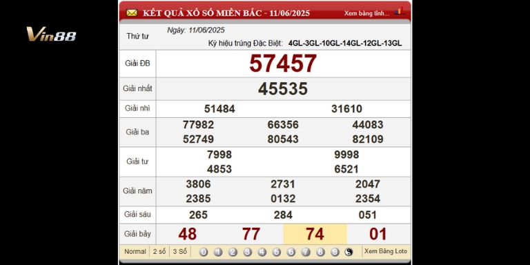This screenshot has width=530, height=265.
Task: Click Giải nhất number 45535
Action: 283,88
